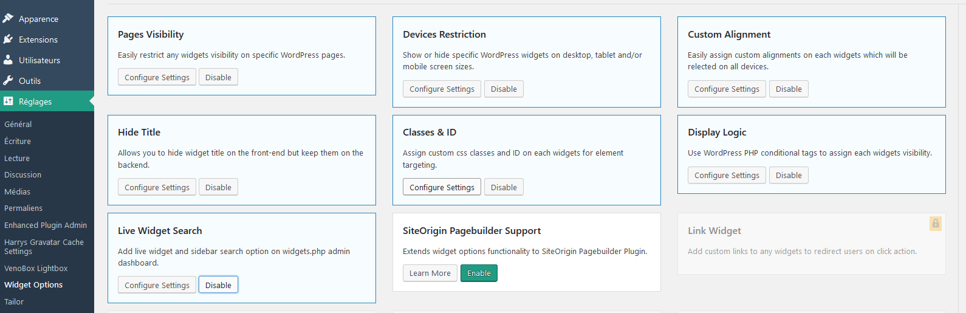Go to Discussion settings

(23, 174)
